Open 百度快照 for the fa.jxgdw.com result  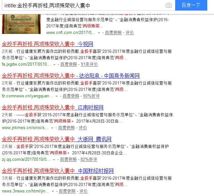69,64
